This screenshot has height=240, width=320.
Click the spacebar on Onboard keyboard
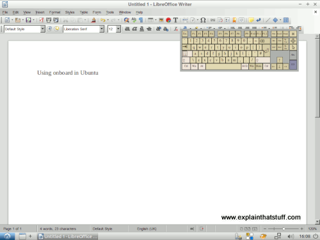pos(223,67)
